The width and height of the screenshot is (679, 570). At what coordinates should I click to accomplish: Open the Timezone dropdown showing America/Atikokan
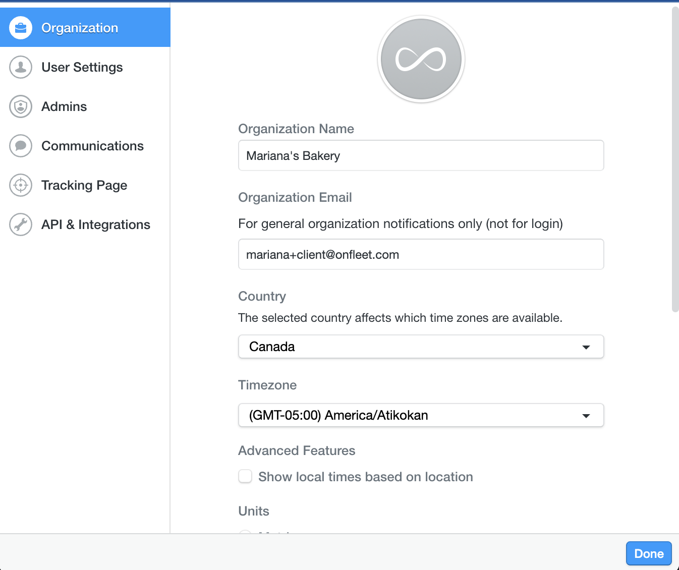tap(421, 415)
